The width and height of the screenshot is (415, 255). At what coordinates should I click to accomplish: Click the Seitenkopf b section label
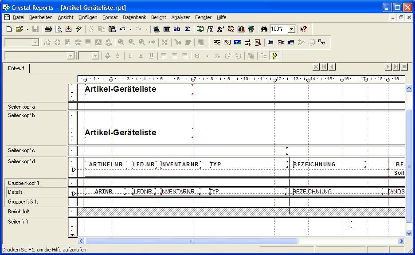(x=21, y=115)
